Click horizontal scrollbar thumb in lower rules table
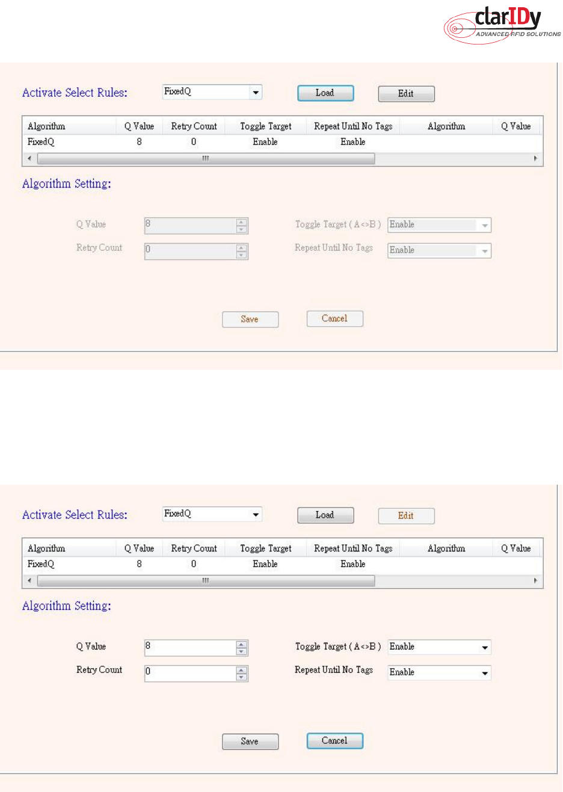This screenshot has height=792, width=563. [x=206, y=581]
